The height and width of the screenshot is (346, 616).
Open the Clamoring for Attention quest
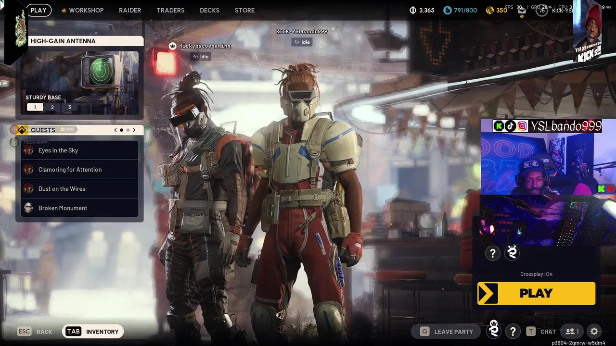click(x=79, y=170)
